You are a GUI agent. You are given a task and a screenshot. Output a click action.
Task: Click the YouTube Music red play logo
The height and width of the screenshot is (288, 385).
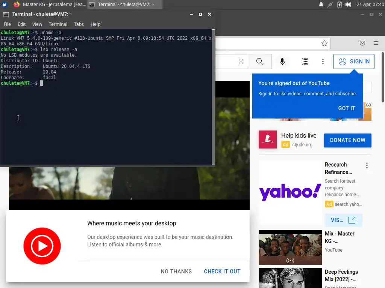pyautogui.click(x=42, y=246)
